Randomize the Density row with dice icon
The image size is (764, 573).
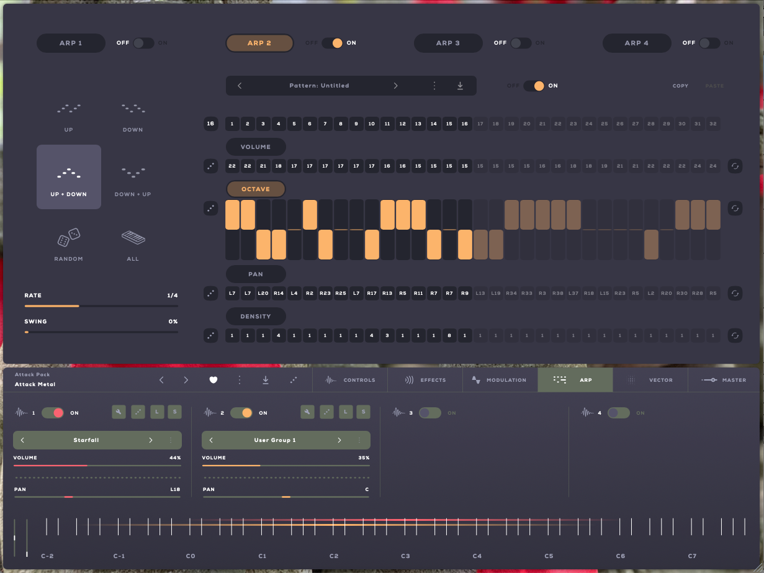211,335
